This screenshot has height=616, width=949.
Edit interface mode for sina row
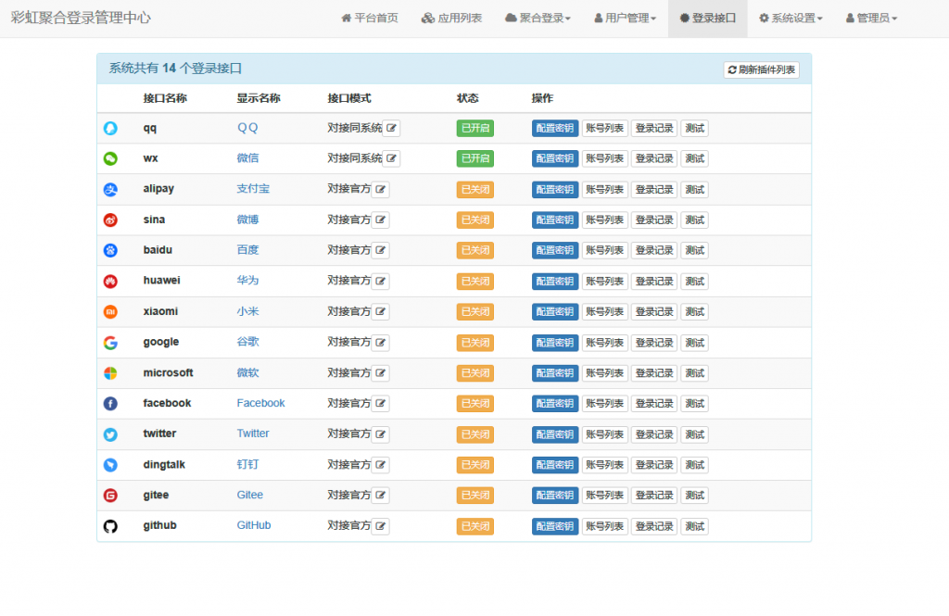click(381, 220)
